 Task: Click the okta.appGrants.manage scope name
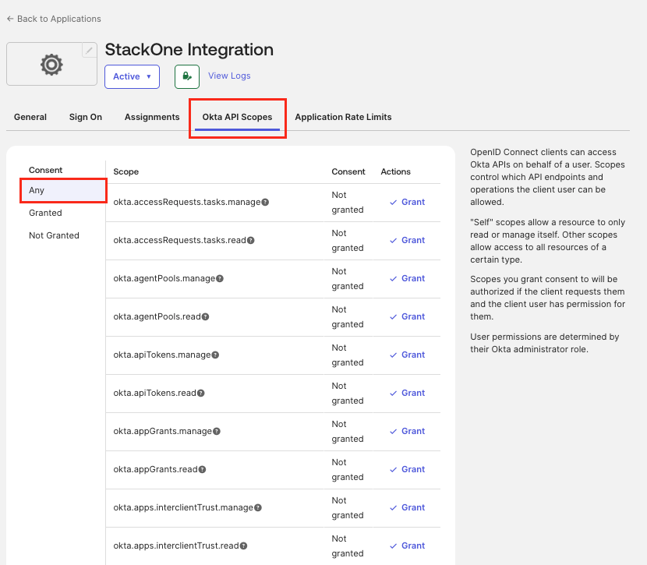[x=163, y=432]
